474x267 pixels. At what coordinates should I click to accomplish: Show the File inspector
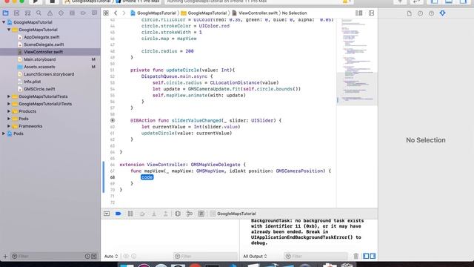pyautogui.click(x=409, y=13)
